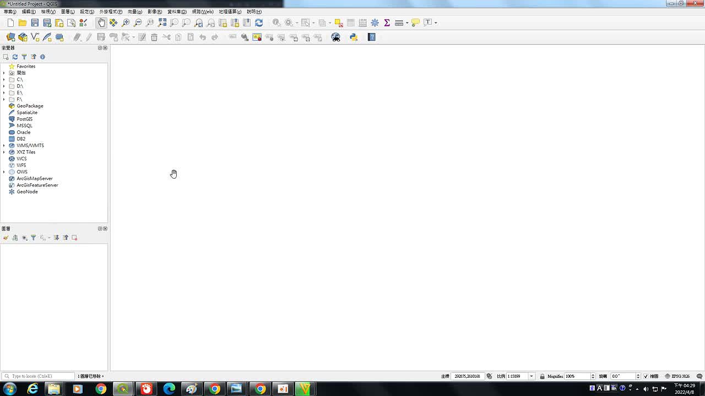Select the Pan Map hand tool
The width and height of the screenshot is (705, 396).
(x=101, y=23)
